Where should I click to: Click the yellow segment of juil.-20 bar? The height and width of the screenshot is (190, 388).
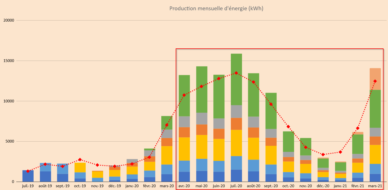click(236, 143)
